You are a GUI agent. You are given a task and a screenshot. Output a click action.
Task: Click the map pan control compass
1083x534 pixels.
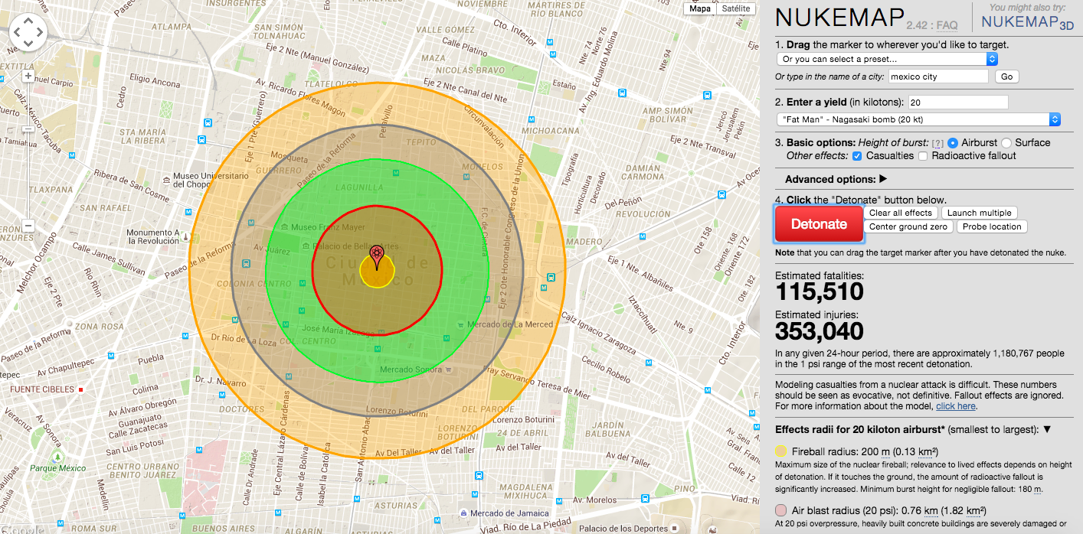coord(29,33)
